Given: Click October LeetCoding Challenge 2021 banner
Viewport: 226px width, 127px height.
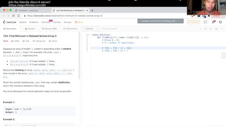Looking at the screenshot, I should pos(160,21).
